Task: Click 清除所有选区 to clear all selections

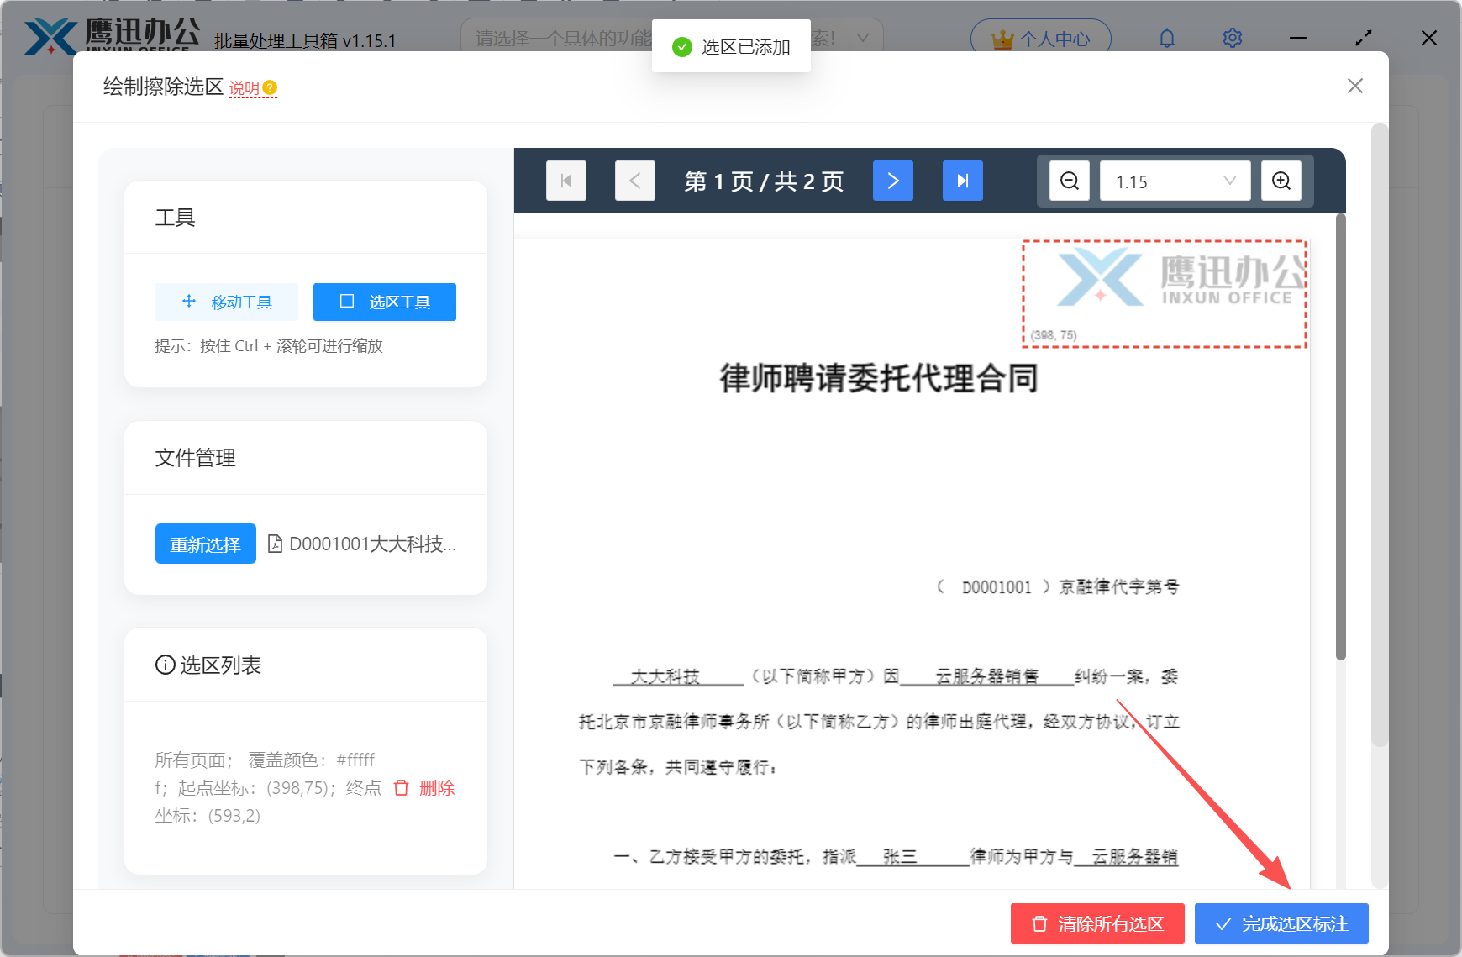Action: (x=1097, y=923)
